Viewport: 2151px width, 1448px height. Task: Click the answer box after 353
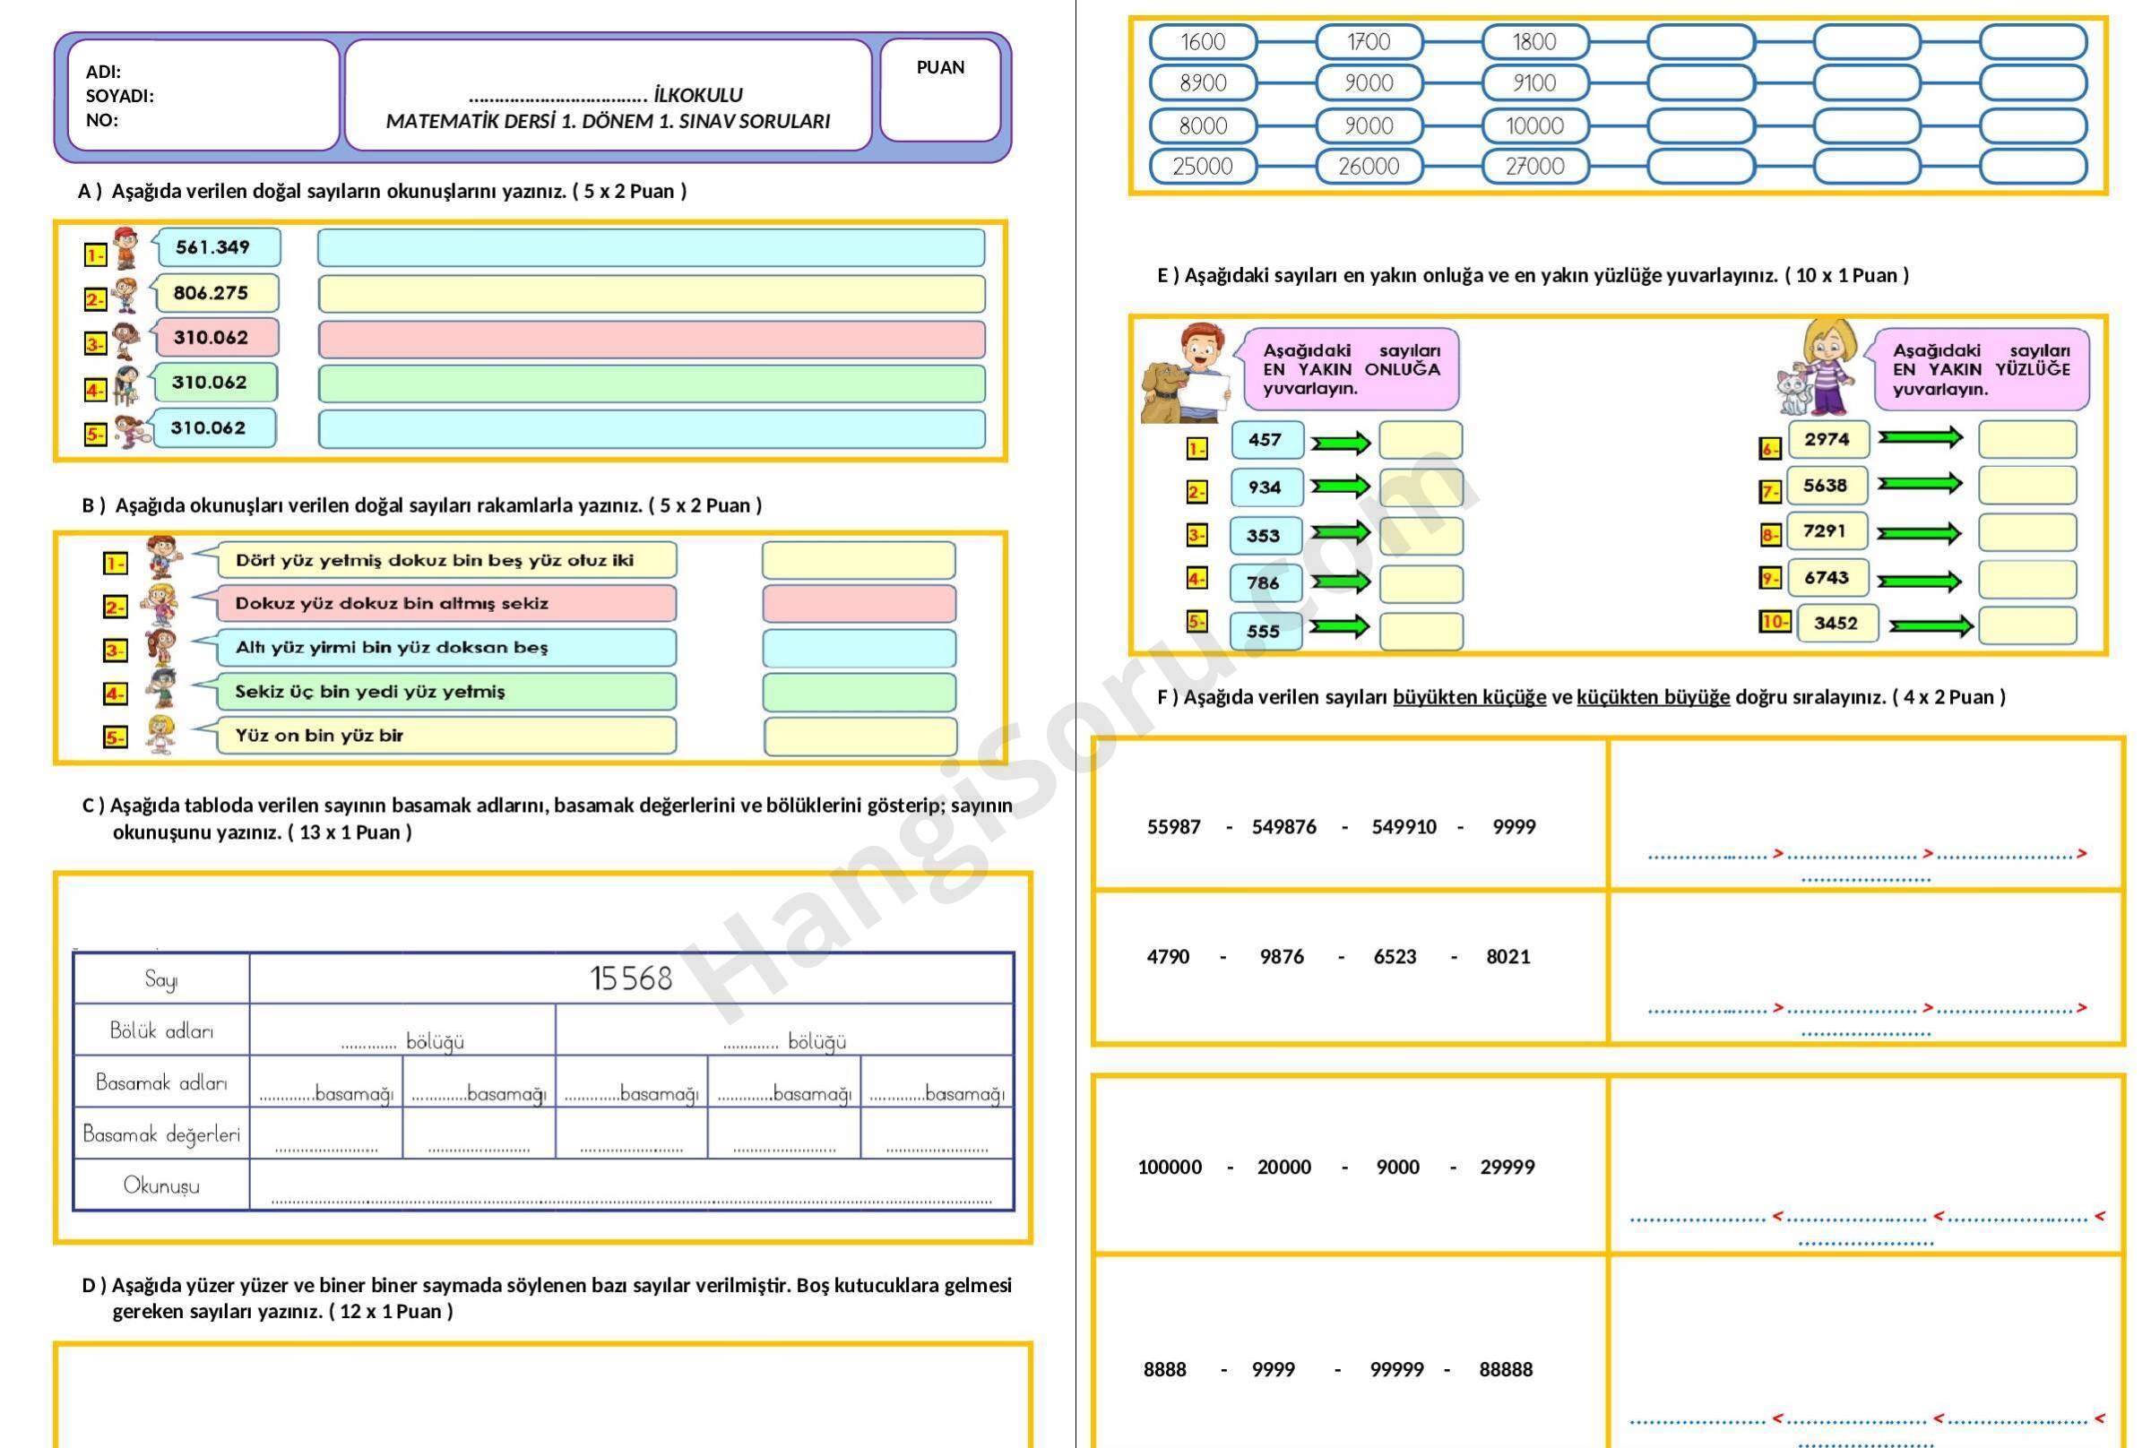point(1421,536)
